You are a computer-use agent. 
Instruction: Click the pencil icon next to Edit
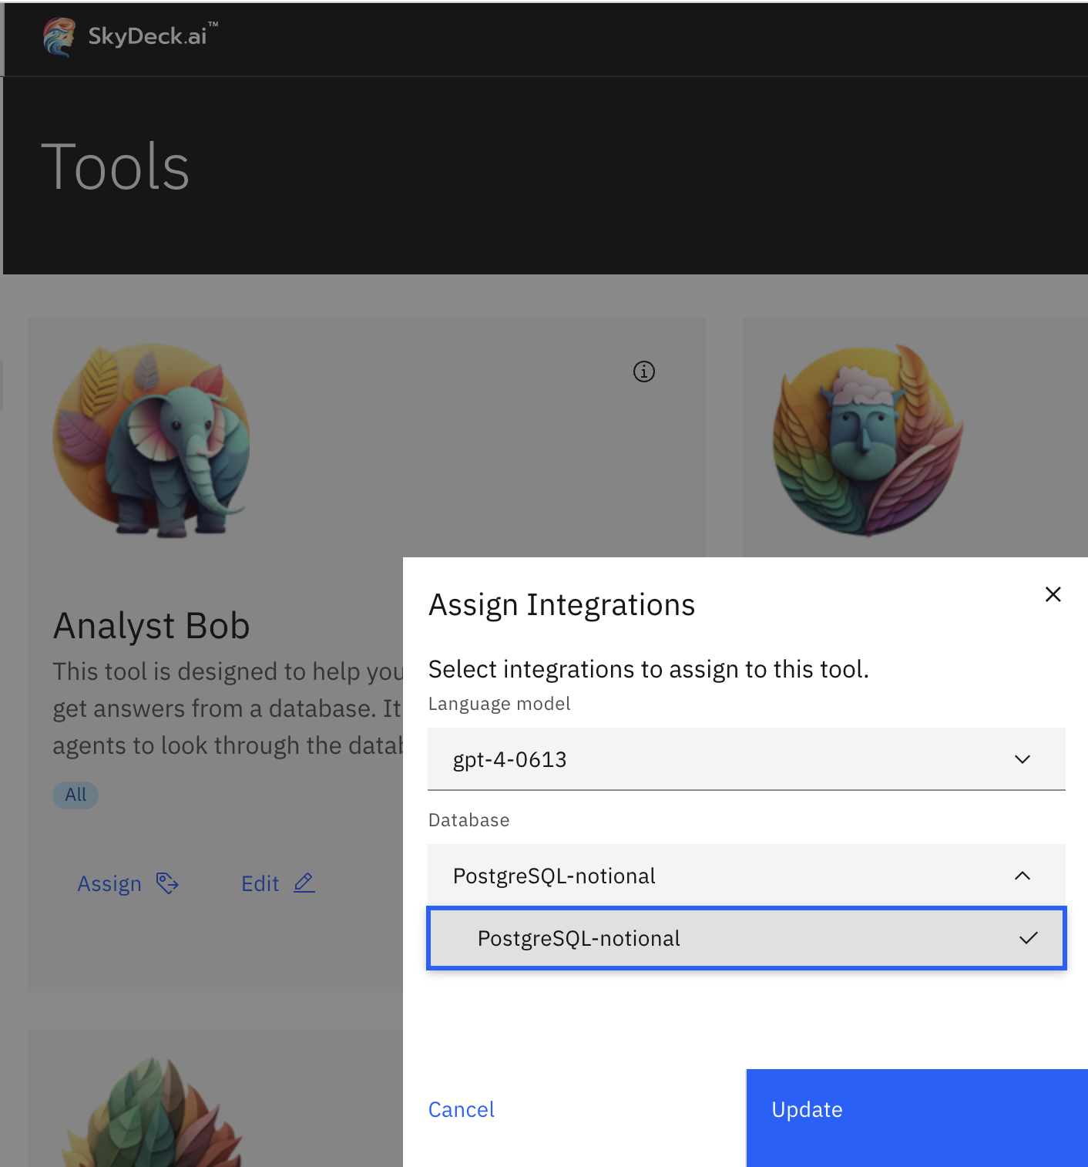click(304, 883)
